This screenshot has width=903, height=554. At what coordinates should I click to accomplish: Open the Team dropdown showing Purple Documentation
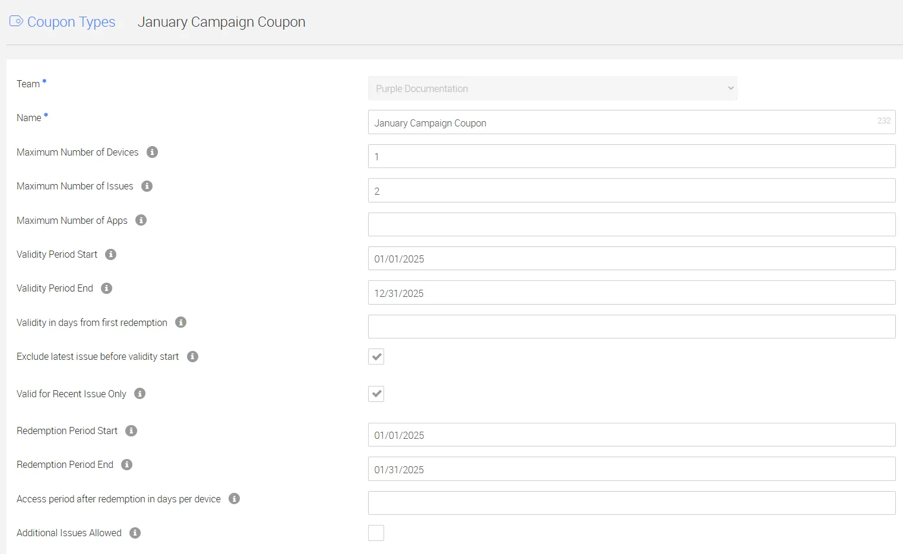(553, 88)
